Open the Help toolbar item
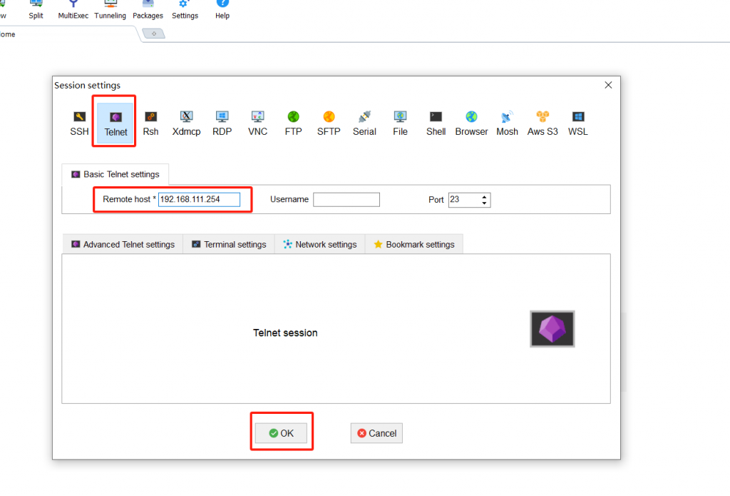The image size is (730, 496). coord(222,9)
